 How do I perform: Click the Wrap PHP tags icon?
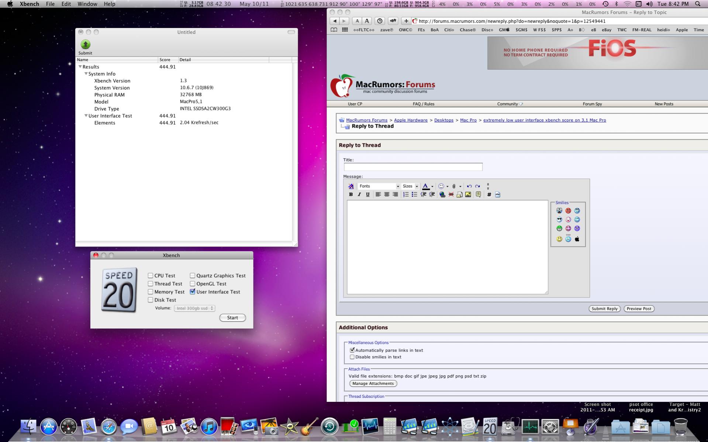click(x=498, y=194)
